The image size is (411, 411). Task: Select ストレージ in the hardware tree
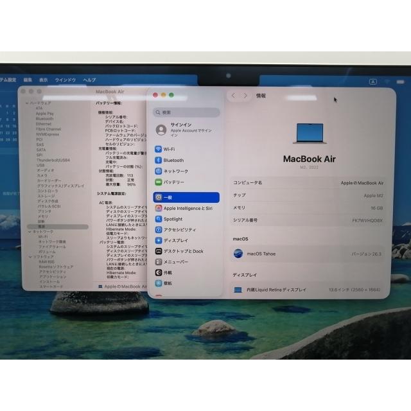tap(46, 196)
